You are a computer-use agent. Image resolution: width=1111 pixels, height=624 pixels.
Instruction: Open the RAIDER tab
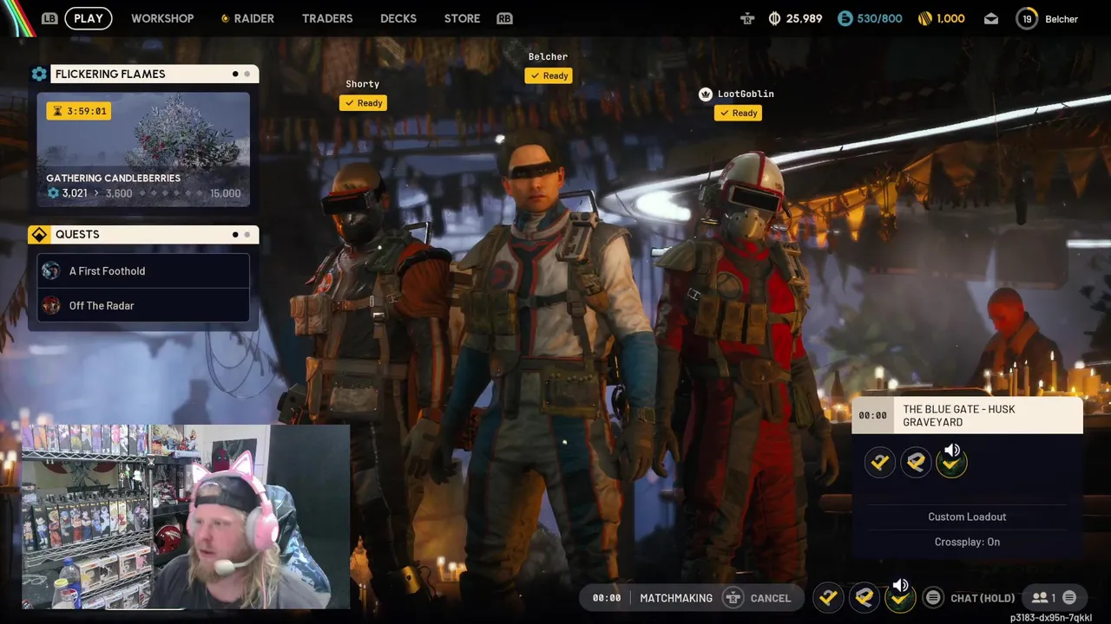click(x=247, y=18)
